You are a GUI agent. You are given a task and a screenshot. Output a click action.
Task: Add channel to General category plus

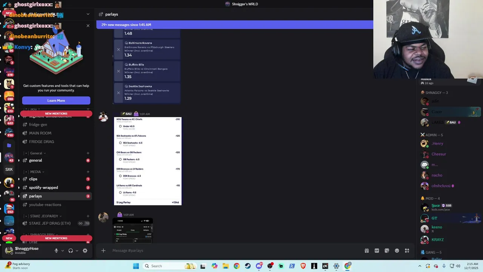click(x=88, y=153)
